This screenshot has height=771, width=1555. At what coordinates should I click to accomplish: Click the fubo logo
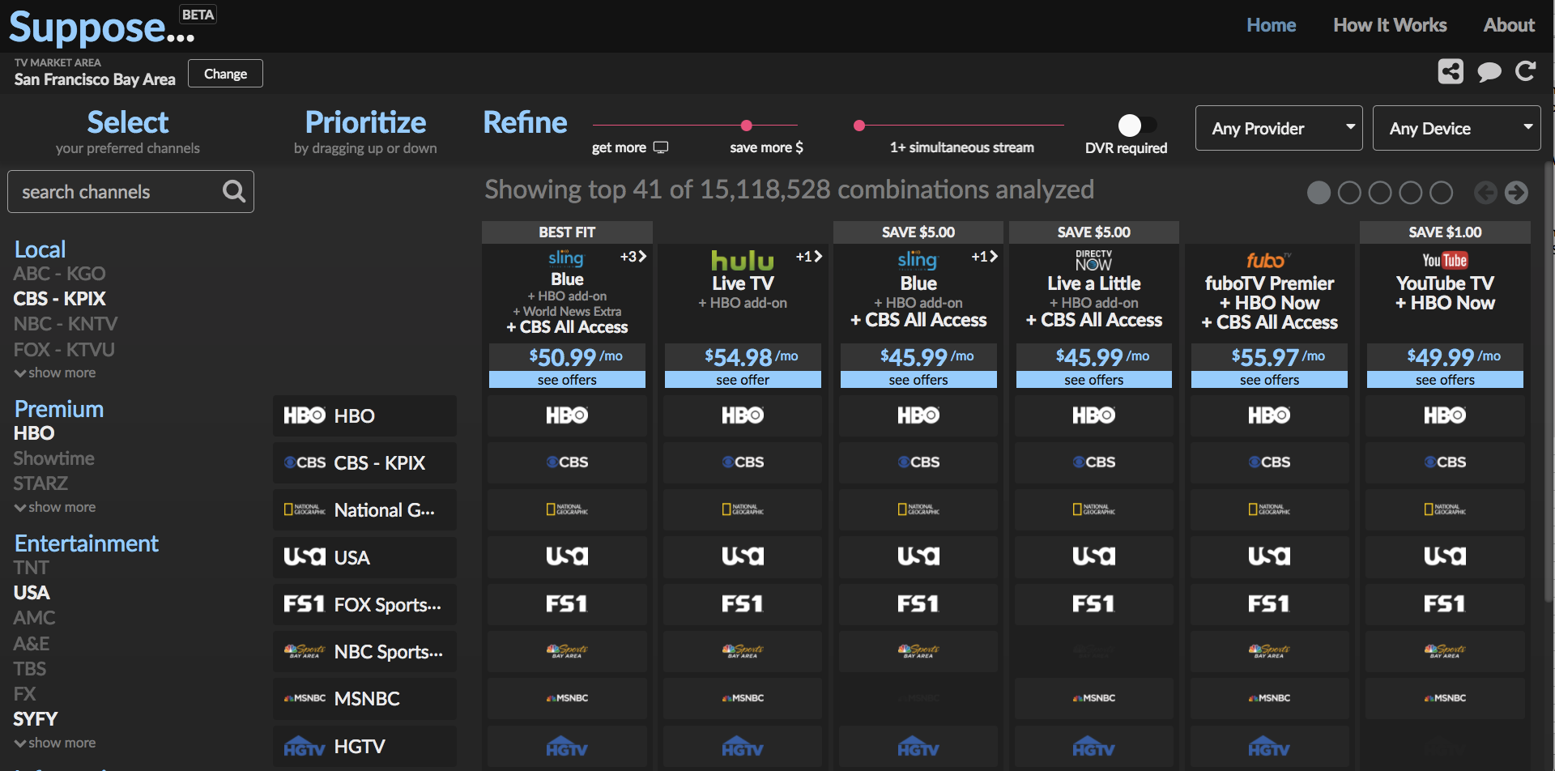1268,260
